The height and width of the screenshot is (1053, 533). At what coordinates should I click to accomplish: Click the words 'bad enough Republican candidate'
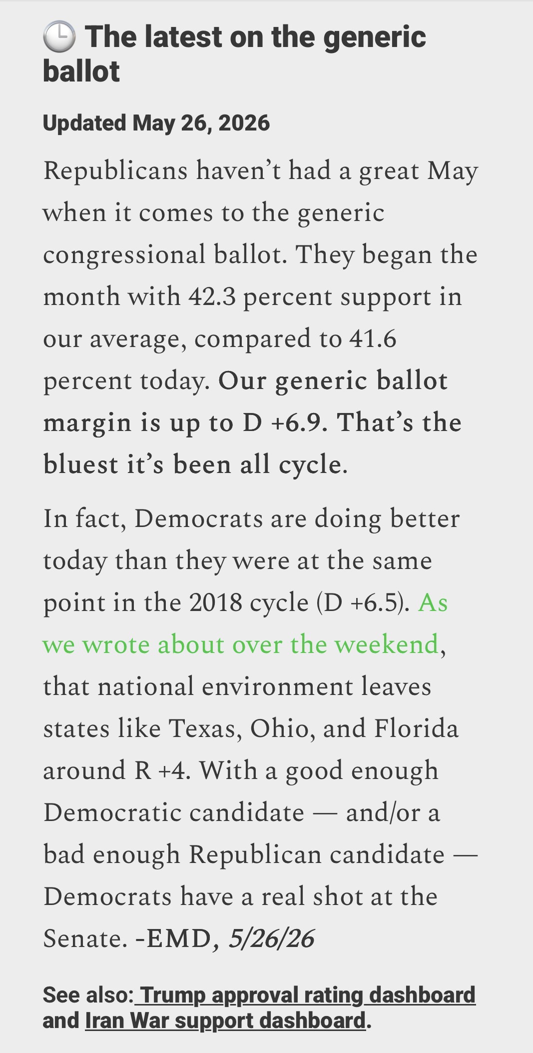[x=244, y=854]
